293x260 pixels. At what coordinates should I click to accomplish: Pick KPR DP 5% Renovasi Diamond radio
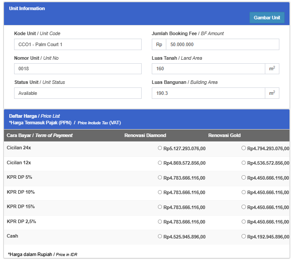160,177
